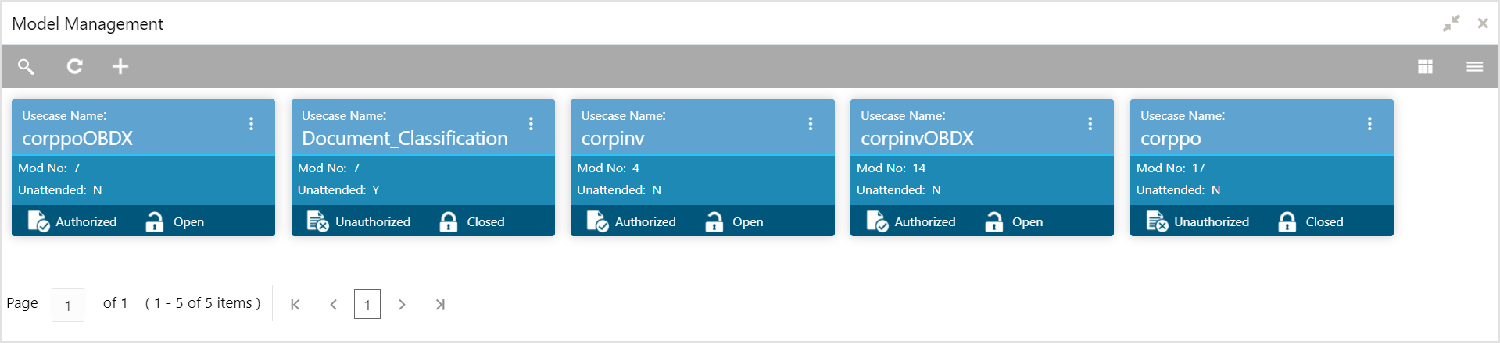This screenshot has width=1500, height=343.
Task: Click the items count text 1 - 5 of 5
Action: tap(202, 303)
